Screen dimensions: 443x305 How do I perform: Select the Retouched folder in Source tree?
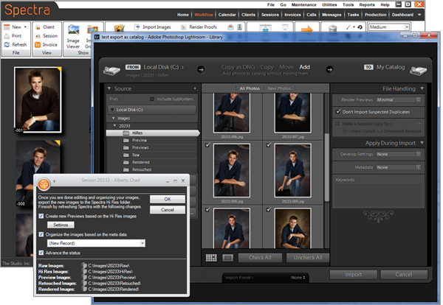pos(142,169)
